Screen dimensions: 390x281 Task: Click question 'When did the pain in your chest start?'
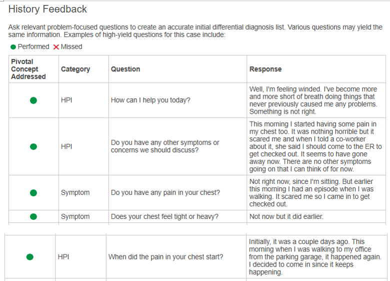coord(165,257)
